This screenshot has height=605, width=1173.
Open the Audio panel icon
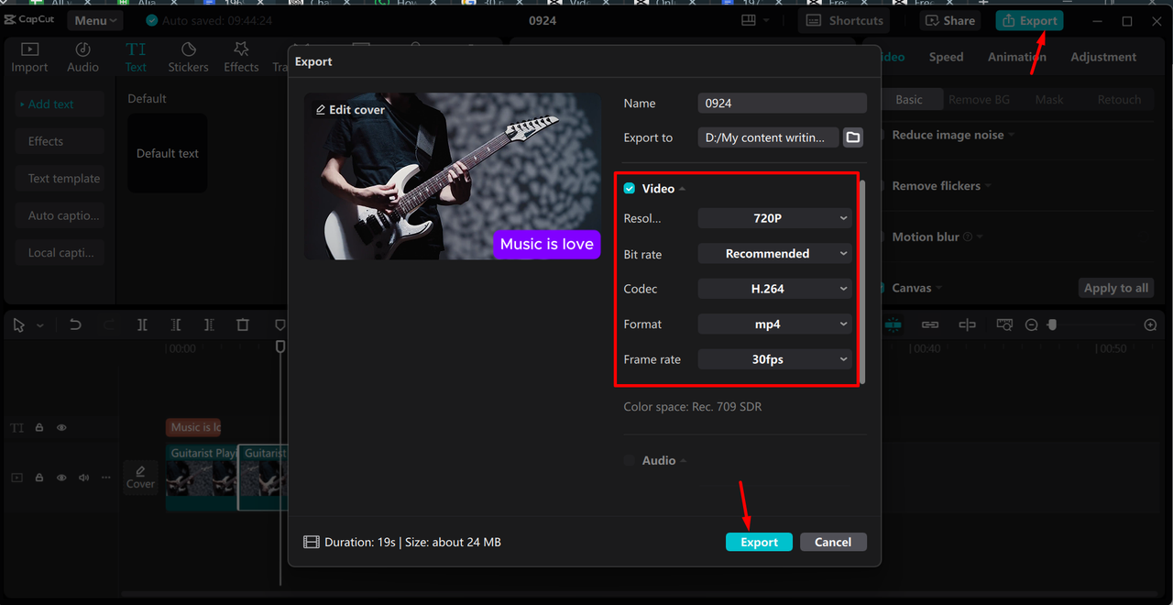pos(82,57)
